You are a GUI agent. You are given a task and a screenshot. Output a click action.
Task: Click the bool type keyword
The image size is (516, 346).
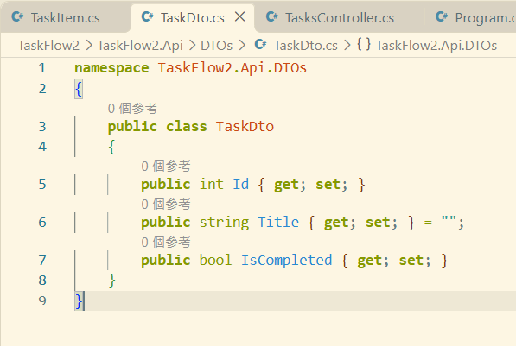click(215, 261)
